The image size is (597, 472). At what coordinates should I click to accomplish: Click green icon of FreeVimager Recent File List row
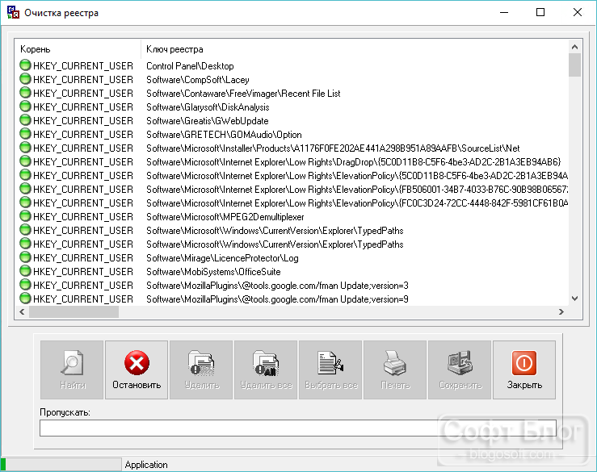click(25, 93)
